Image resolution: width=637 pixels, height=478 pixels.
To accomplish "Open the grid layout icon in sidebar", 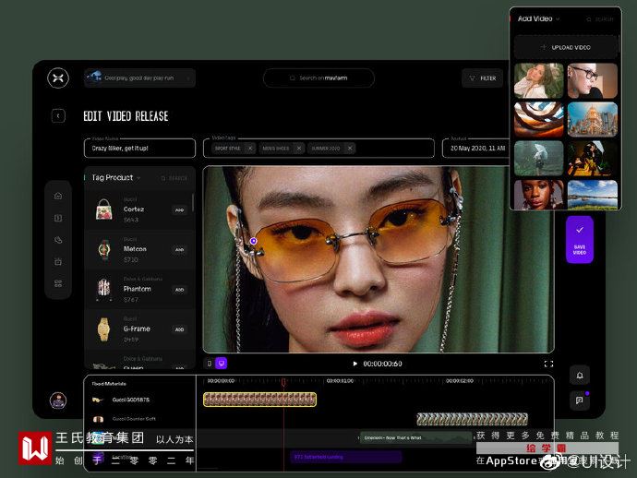I will click(58, 283).
